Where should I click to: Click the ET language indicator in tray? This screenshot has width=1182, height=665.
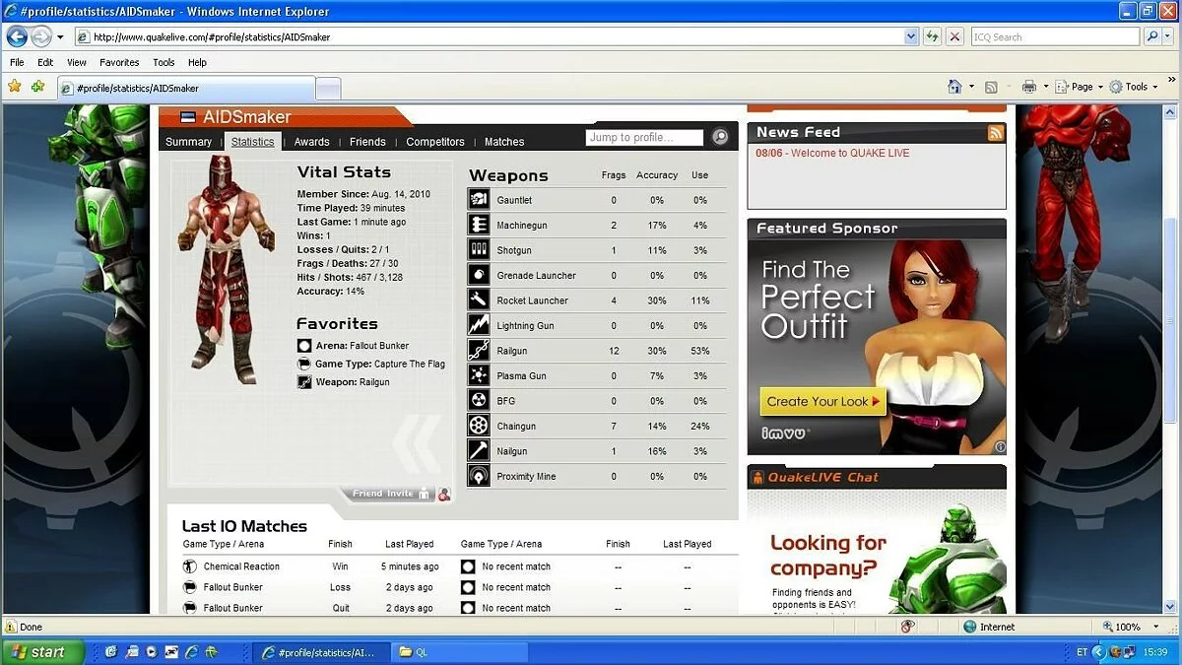tap(1083, 652)
